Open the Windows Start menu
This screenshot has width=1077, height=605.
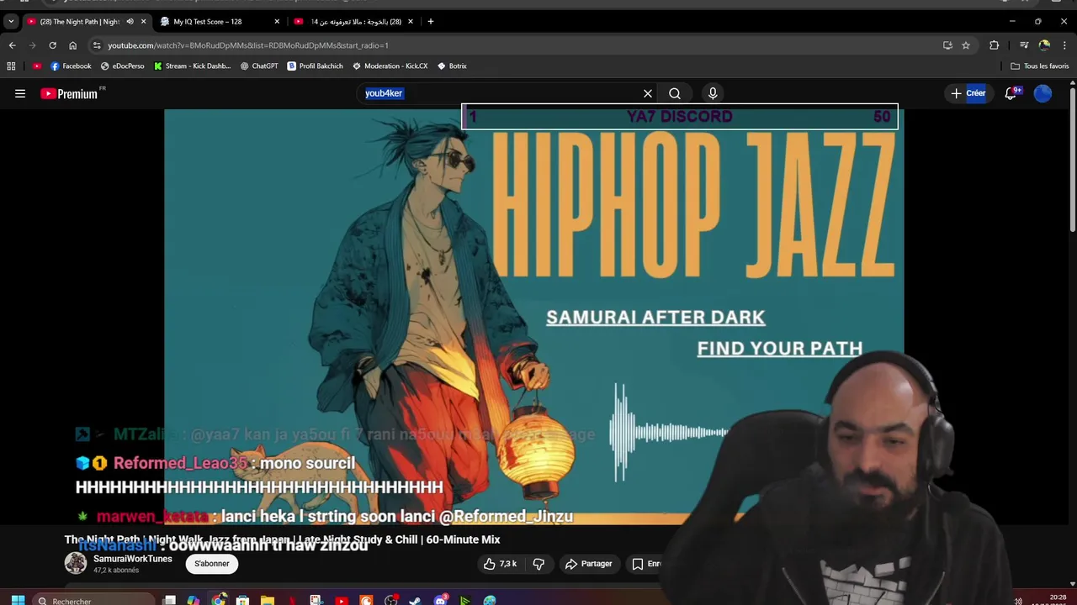click(18, 600)
